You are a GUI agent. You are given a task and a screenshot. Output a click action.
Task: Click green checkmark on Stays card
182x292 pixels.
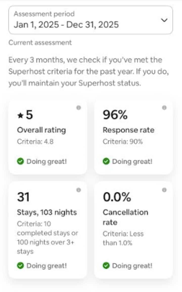(20, 266)
